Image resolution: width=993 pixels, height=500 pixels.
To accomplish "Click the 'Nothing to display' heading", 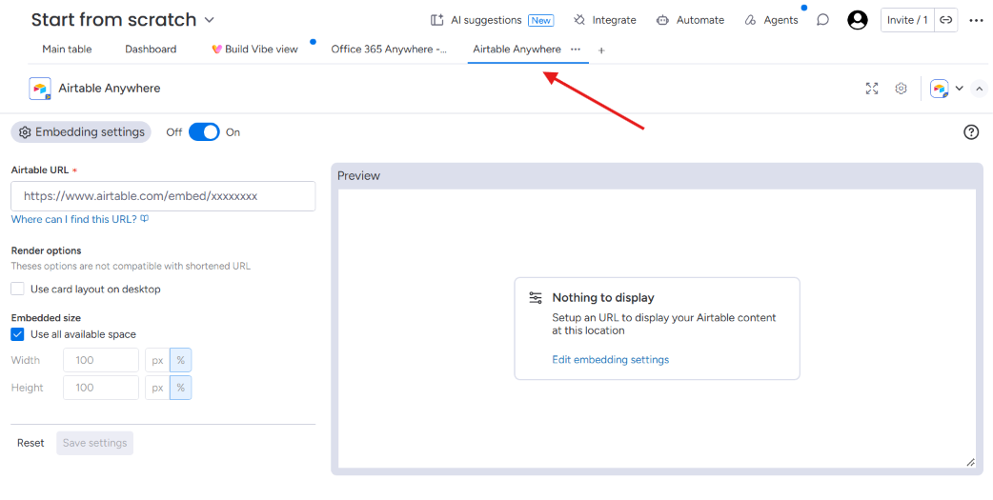I will [x=603, y=297].
